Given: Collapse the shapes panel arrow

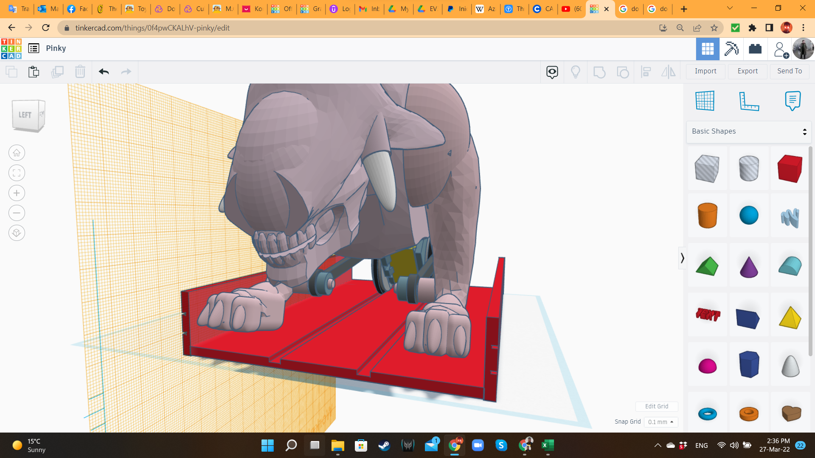Looking at the screenshot, I should (x=682, y=258).
